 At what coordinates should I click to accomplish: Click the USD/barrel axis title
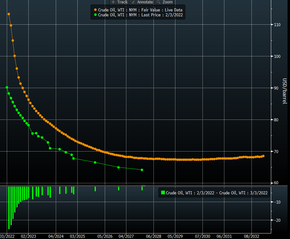tap(285, 91)
